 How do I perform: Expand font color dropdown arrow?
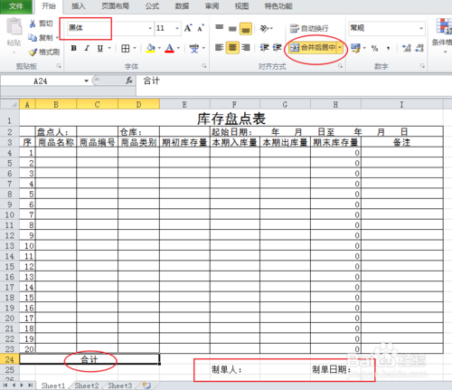pos(178,48)
